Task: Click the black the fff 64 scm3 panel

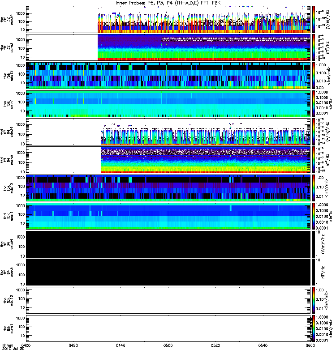Action: click(x=168, y=272)
